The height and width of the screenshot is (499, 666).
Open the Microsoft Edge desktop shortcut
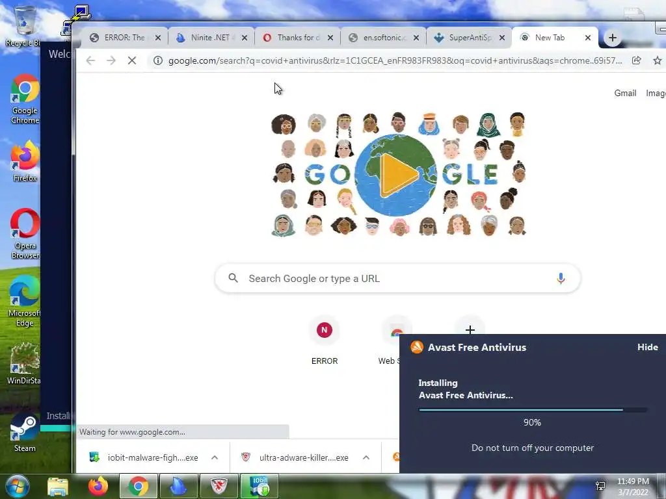pyautogui.click(x=25, y=301)
